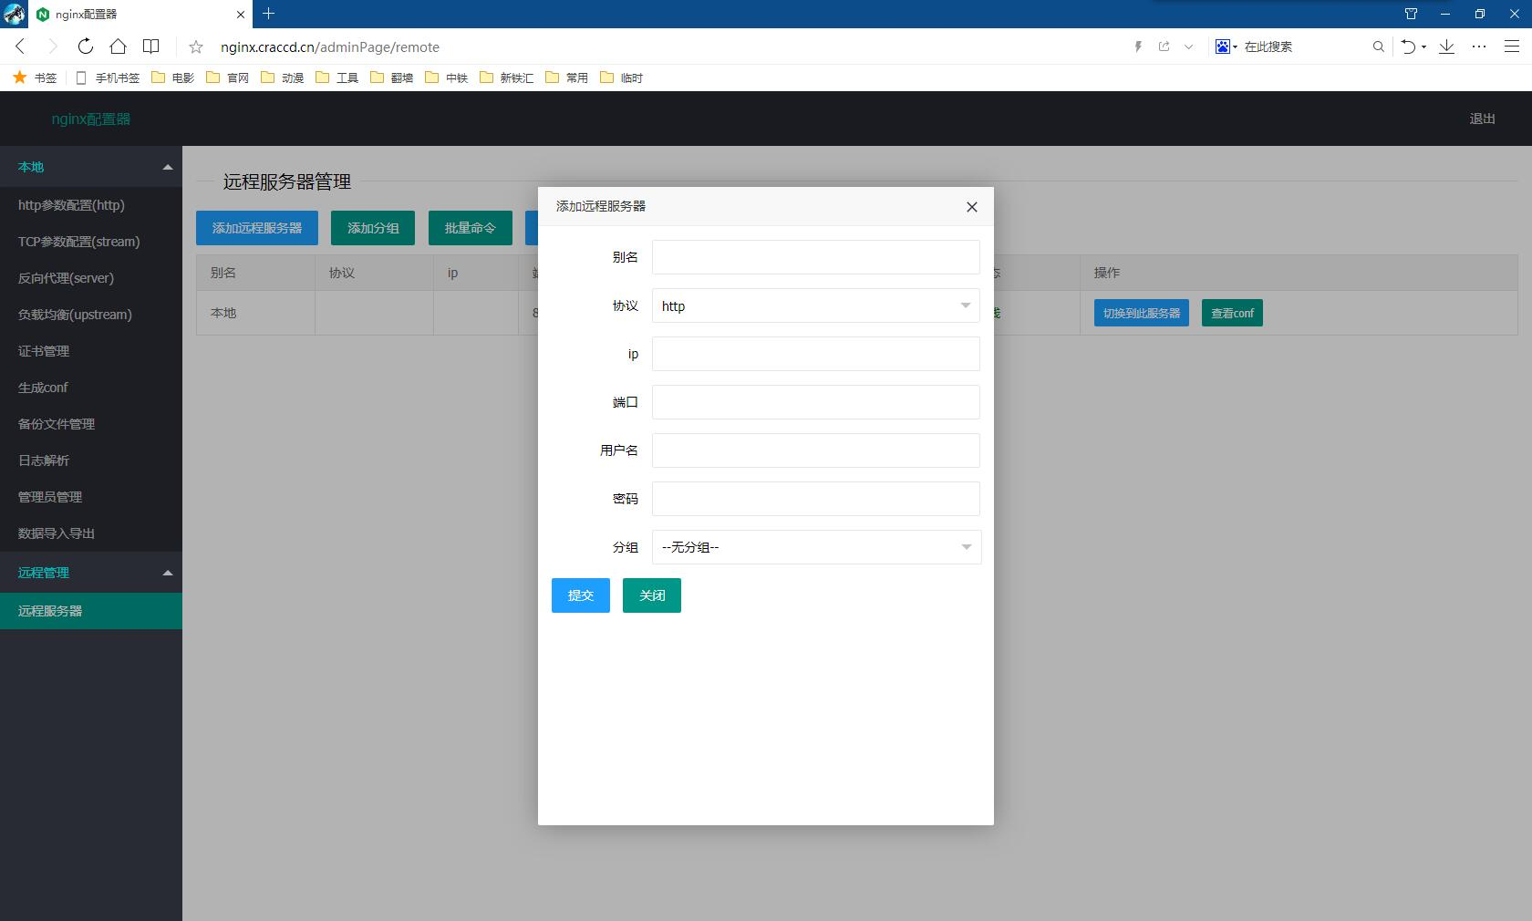1532x921 pixels.
Task: Click the 提交 submit button
Action: click(580, 595)
